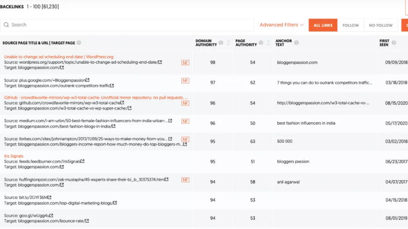Open external icon for best-fashion-blogs-in-india target
Viewport: 408px width, 229px height.
114,126
